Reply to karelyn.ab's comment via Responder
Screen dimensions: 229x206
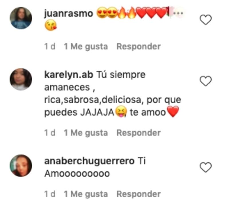pos(139,133)
